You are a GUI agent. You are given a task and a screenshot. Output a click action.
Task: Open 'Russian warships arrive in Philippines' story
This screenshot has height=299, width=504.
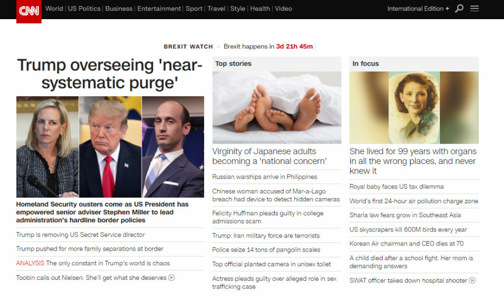[265, 177]
